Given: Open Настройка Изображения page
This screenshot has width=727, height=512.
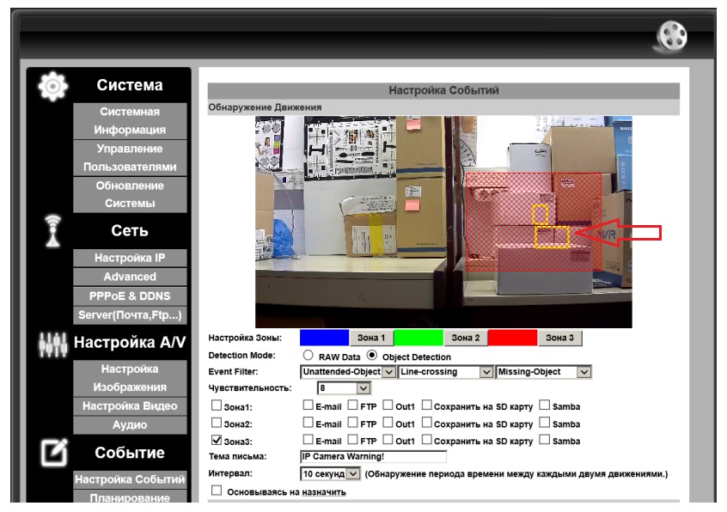Looking at the screenshot, I should point(130,378).
